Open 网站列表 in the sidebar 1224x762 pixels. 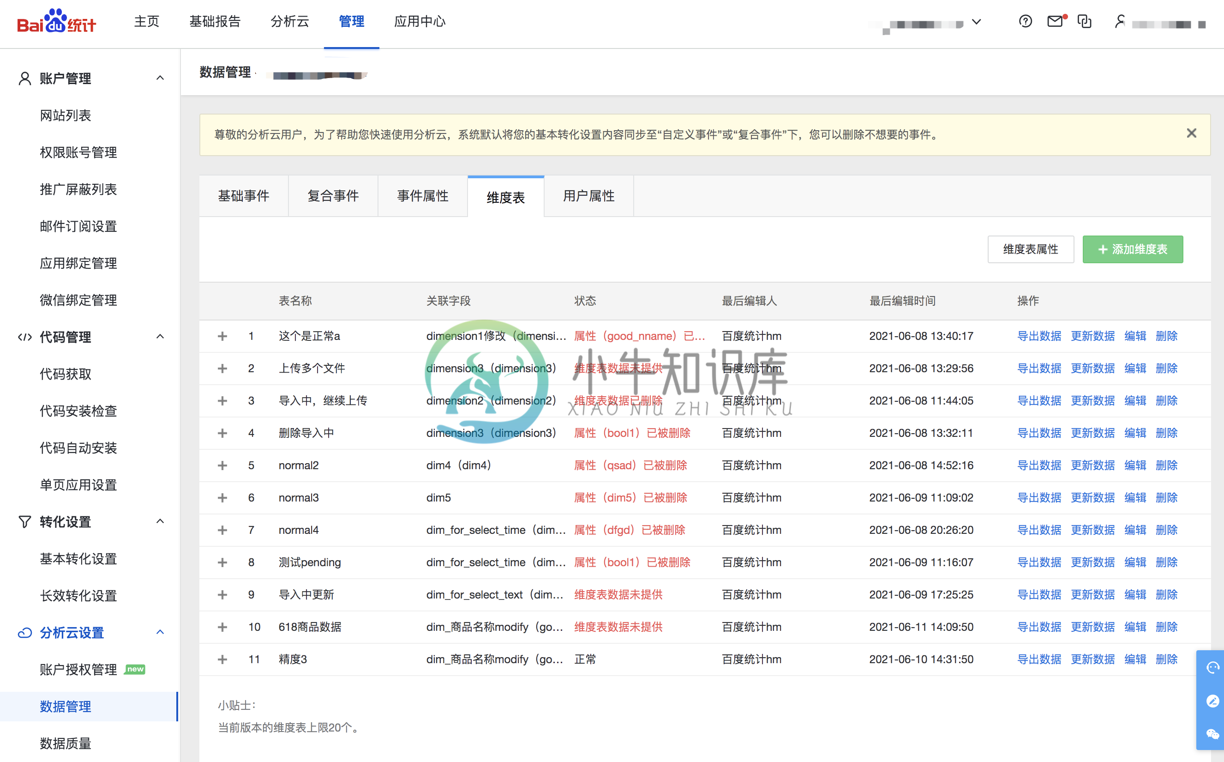tap(66, 115)
